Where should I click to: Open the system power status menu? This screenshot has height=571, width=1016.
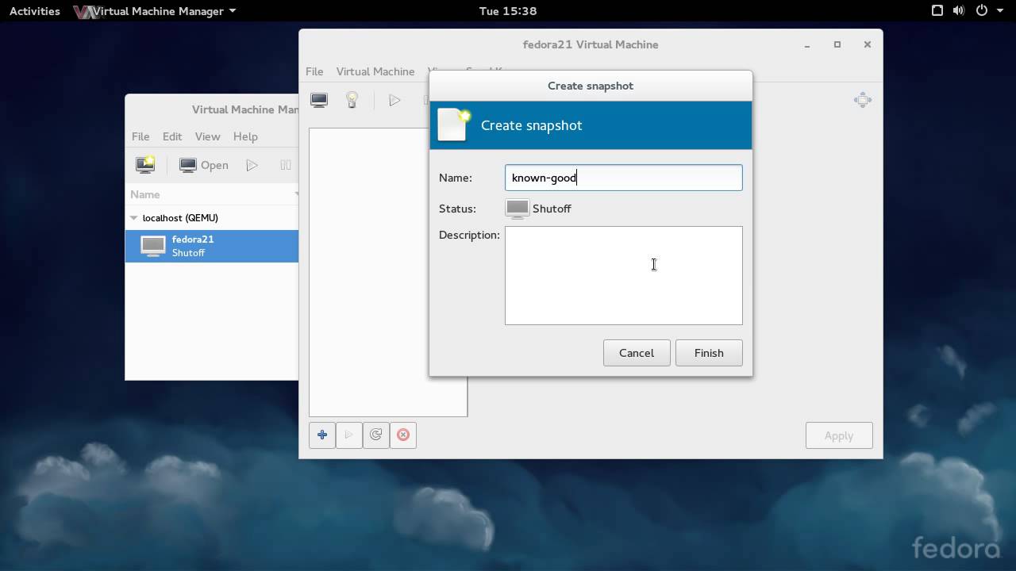point(987,11)
